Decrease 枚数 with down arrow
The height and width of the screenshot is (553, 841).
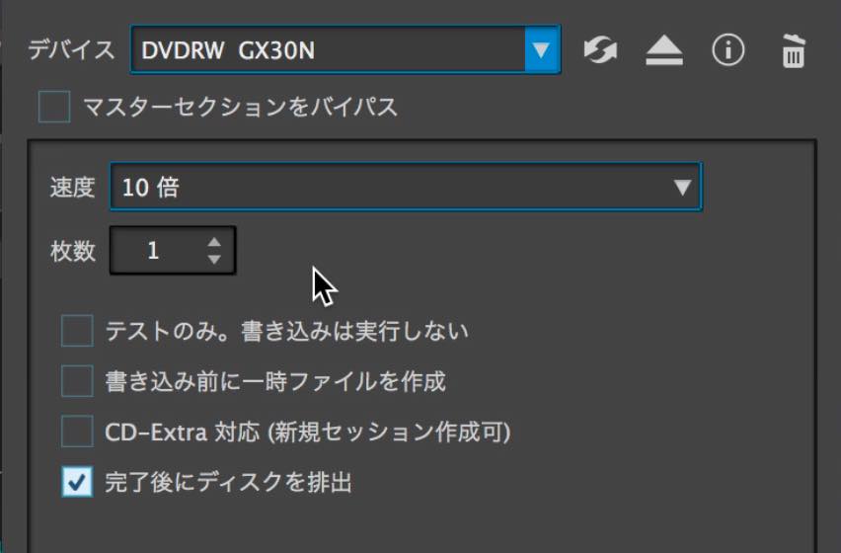coord(214,260)
